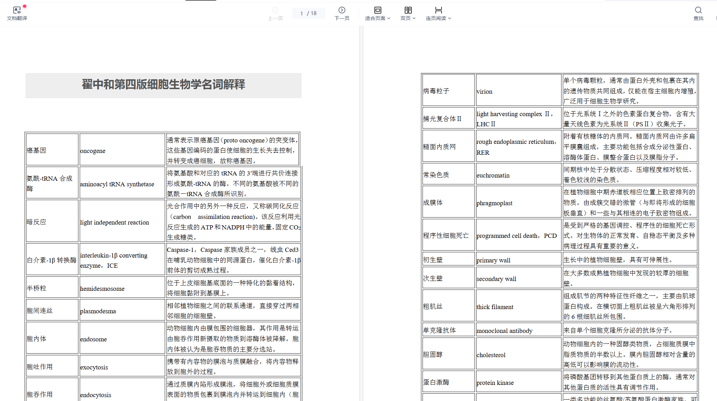Screen dimensions: 717x401
Task: Open the search (查找) tool
Action: tap(698, 11)
